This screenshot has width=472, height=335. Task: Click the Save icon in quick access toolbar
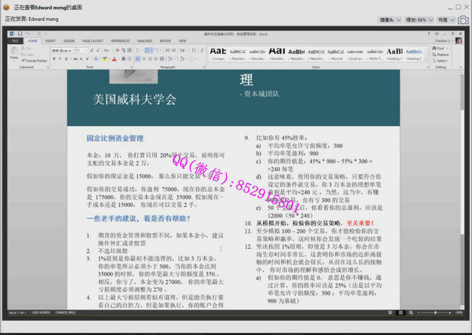20,33
